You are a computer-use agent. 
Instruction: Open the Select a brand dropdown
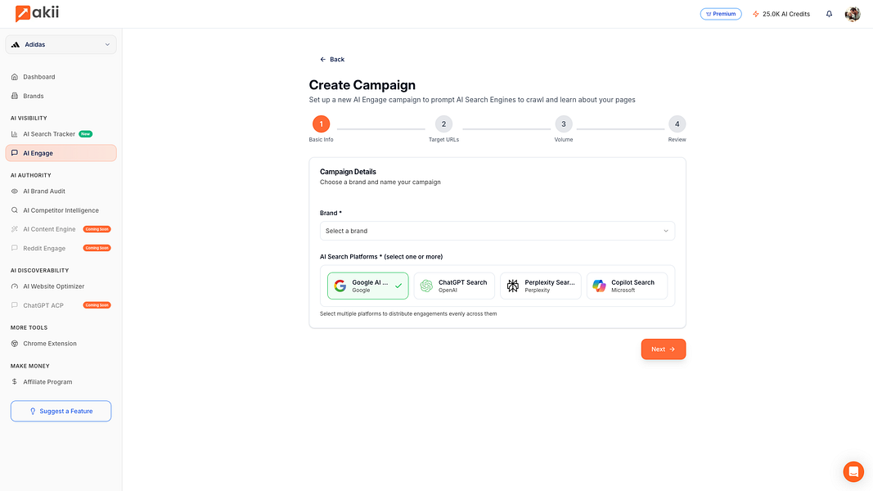pos(497,231)
